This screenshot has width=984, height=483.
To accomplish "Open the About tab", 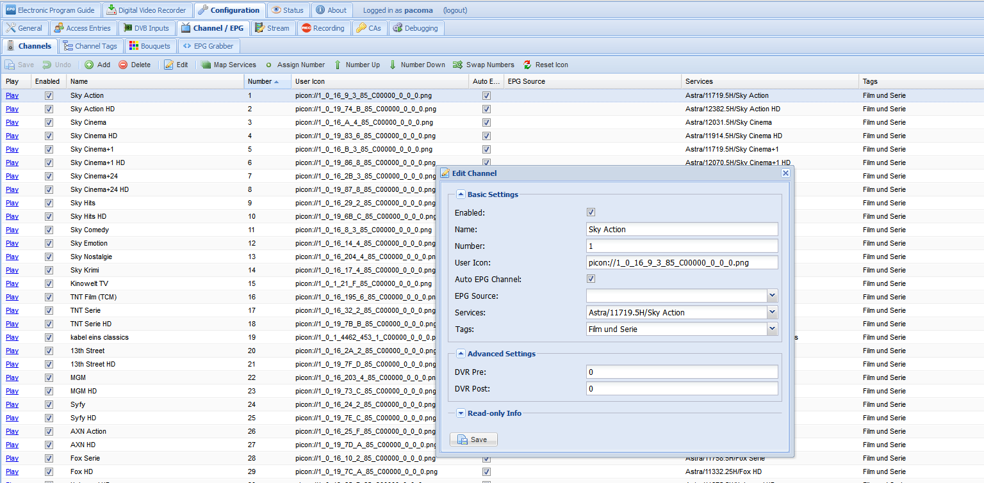I will pos(331,10).
